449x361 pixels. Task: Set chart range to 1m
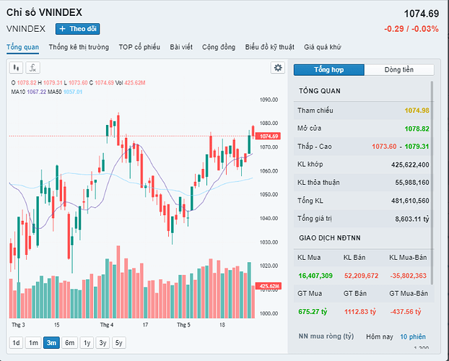(33, 343)
